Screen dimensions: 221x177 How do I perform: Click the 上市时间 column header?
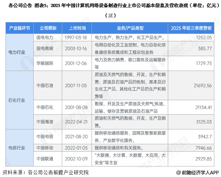coord(77,28)
